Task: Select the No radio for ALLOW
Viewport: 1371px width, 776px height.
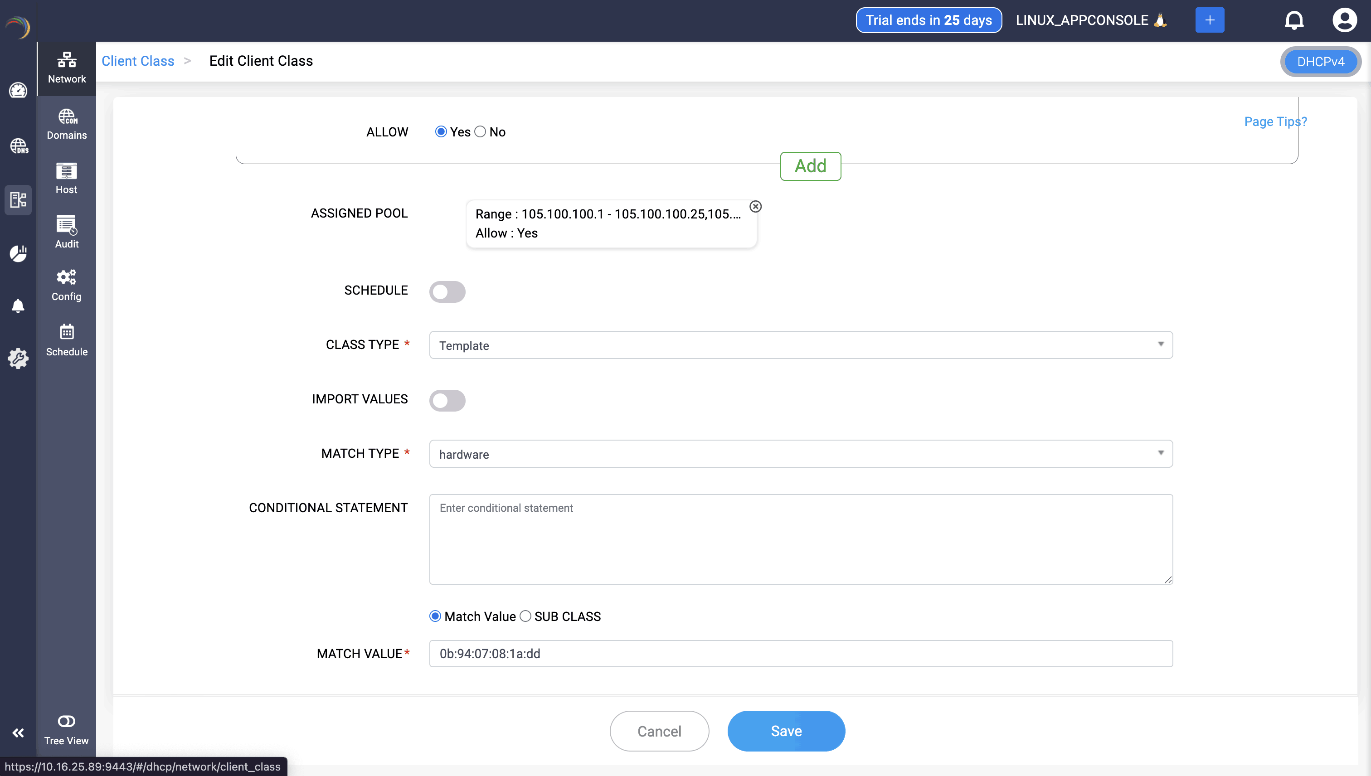Action: tap(480, 131)
